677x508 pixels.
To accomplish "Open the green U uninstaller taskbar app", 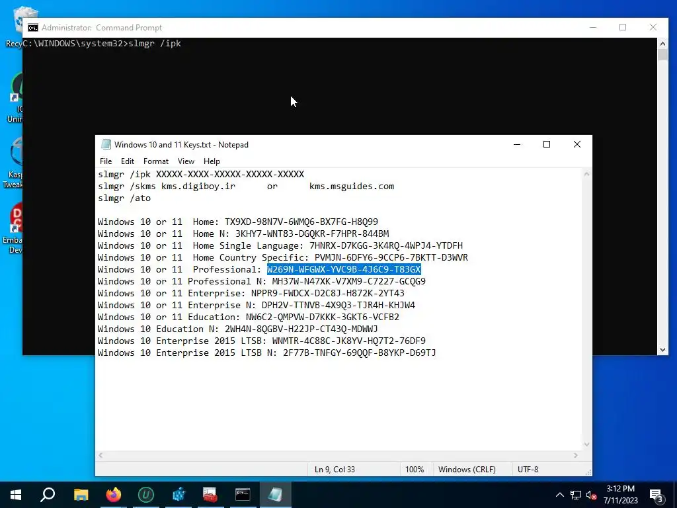I will tap(146, 495).
